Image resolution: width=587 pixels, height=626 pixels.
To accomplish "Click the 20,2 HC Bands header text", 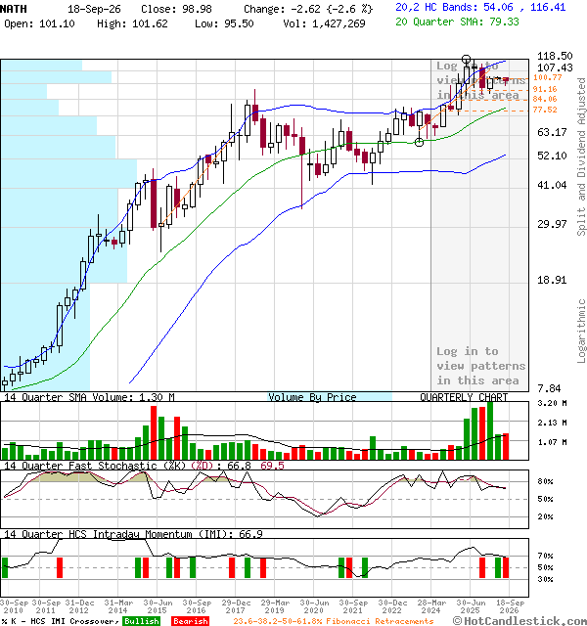I will point(480,7).
